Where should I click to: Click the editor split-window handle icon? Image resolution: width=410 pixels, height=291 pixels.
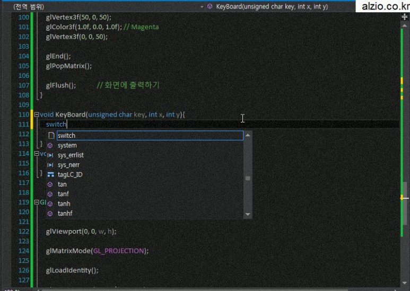[405, 17]
